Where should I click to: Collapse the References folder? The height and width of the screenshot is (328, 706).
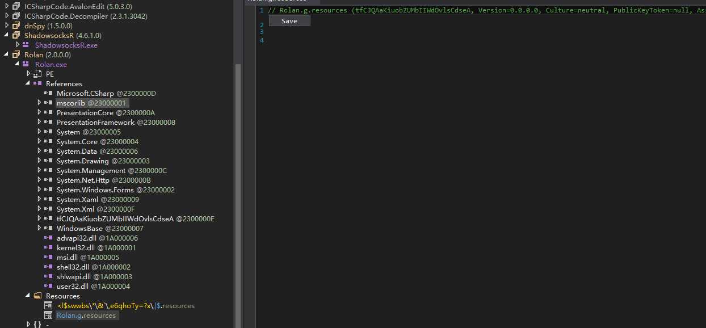(x=28, y=83)
